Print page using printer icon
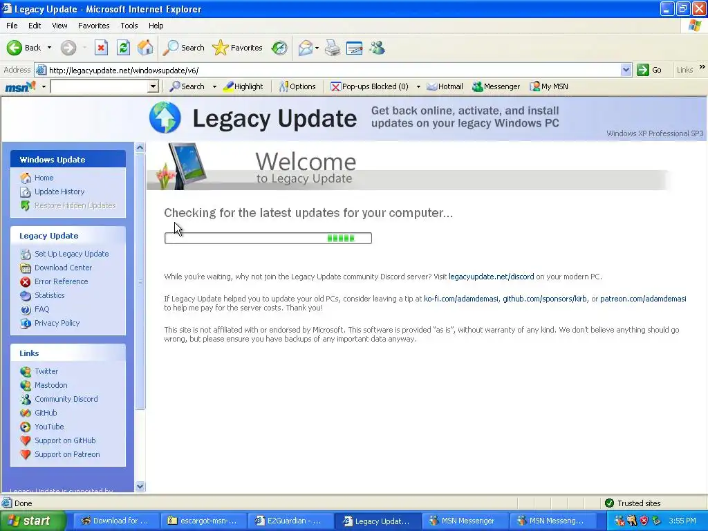Image resolution: width=708 pixels, height=531 pixels. (x=333, y=48)
